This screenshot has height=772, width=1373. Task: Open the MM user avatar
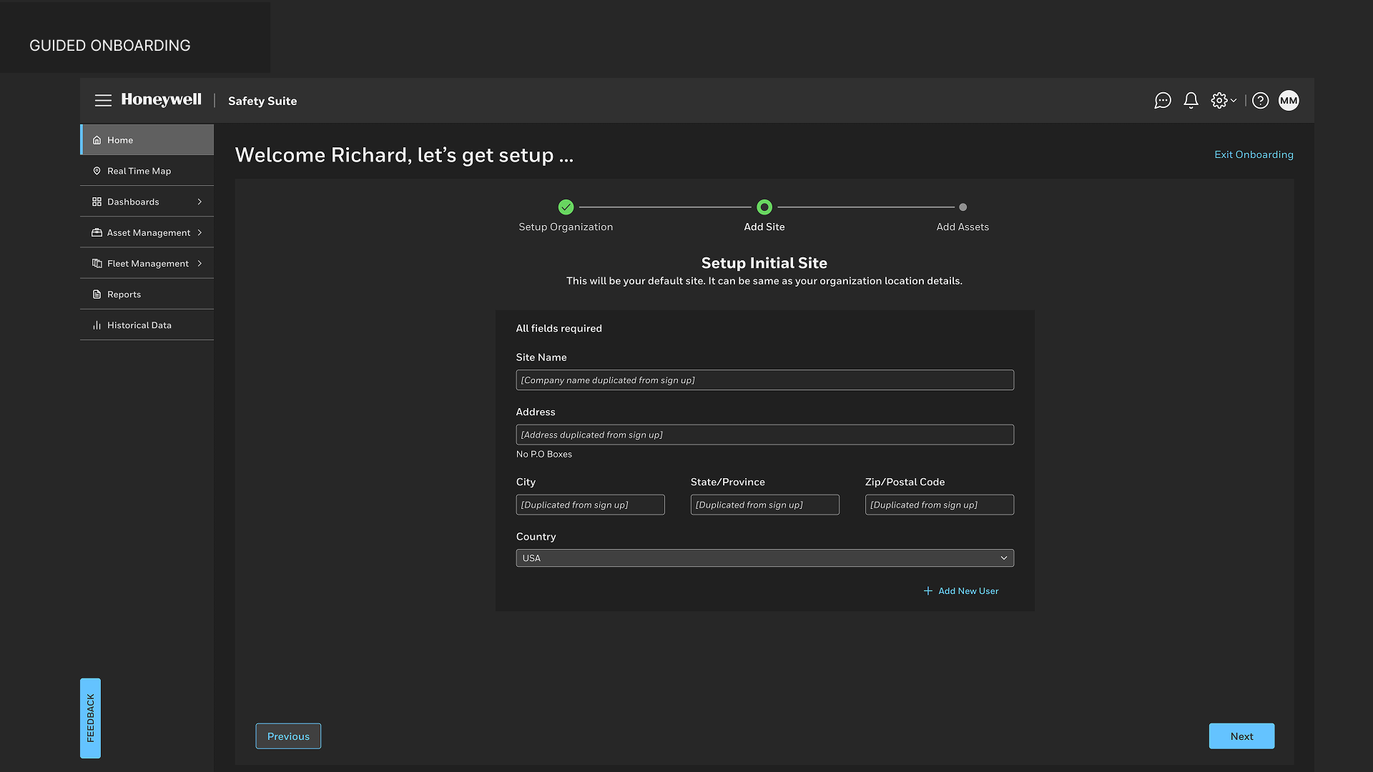coord(1289,101)
